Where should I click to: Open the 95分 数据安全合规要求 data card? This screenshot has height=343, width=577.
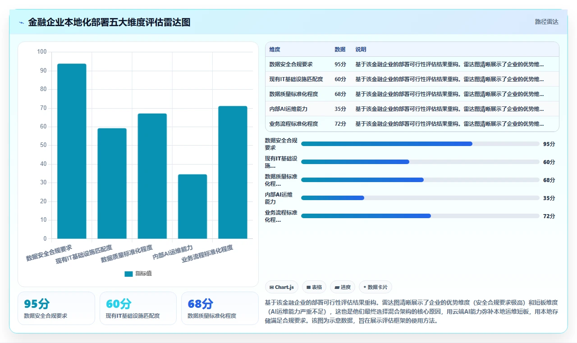click(x=56, y=308)
